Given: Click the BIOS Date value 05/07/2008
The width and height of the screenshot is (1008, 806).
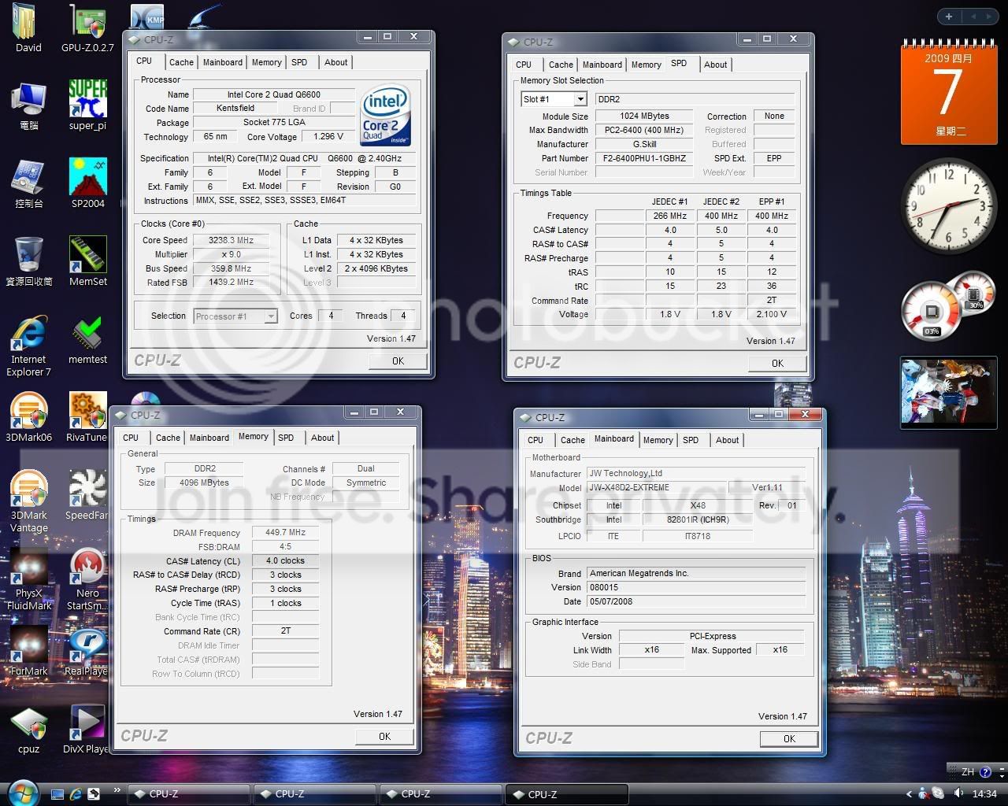Looking at the screenshot, I should [x=695, y=601].
